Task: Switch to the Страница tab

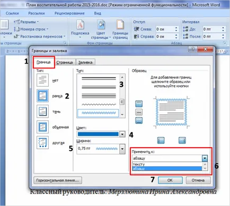Action: click(x=65, y=62)
